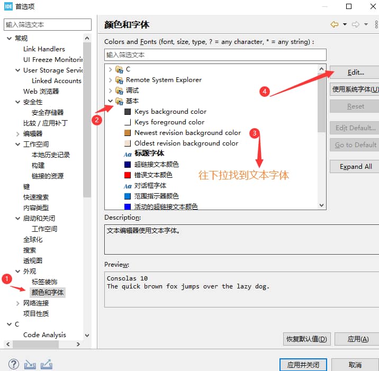
Task: Select the 错误文本颜色 red color swatch
Action: pos(128,175)
